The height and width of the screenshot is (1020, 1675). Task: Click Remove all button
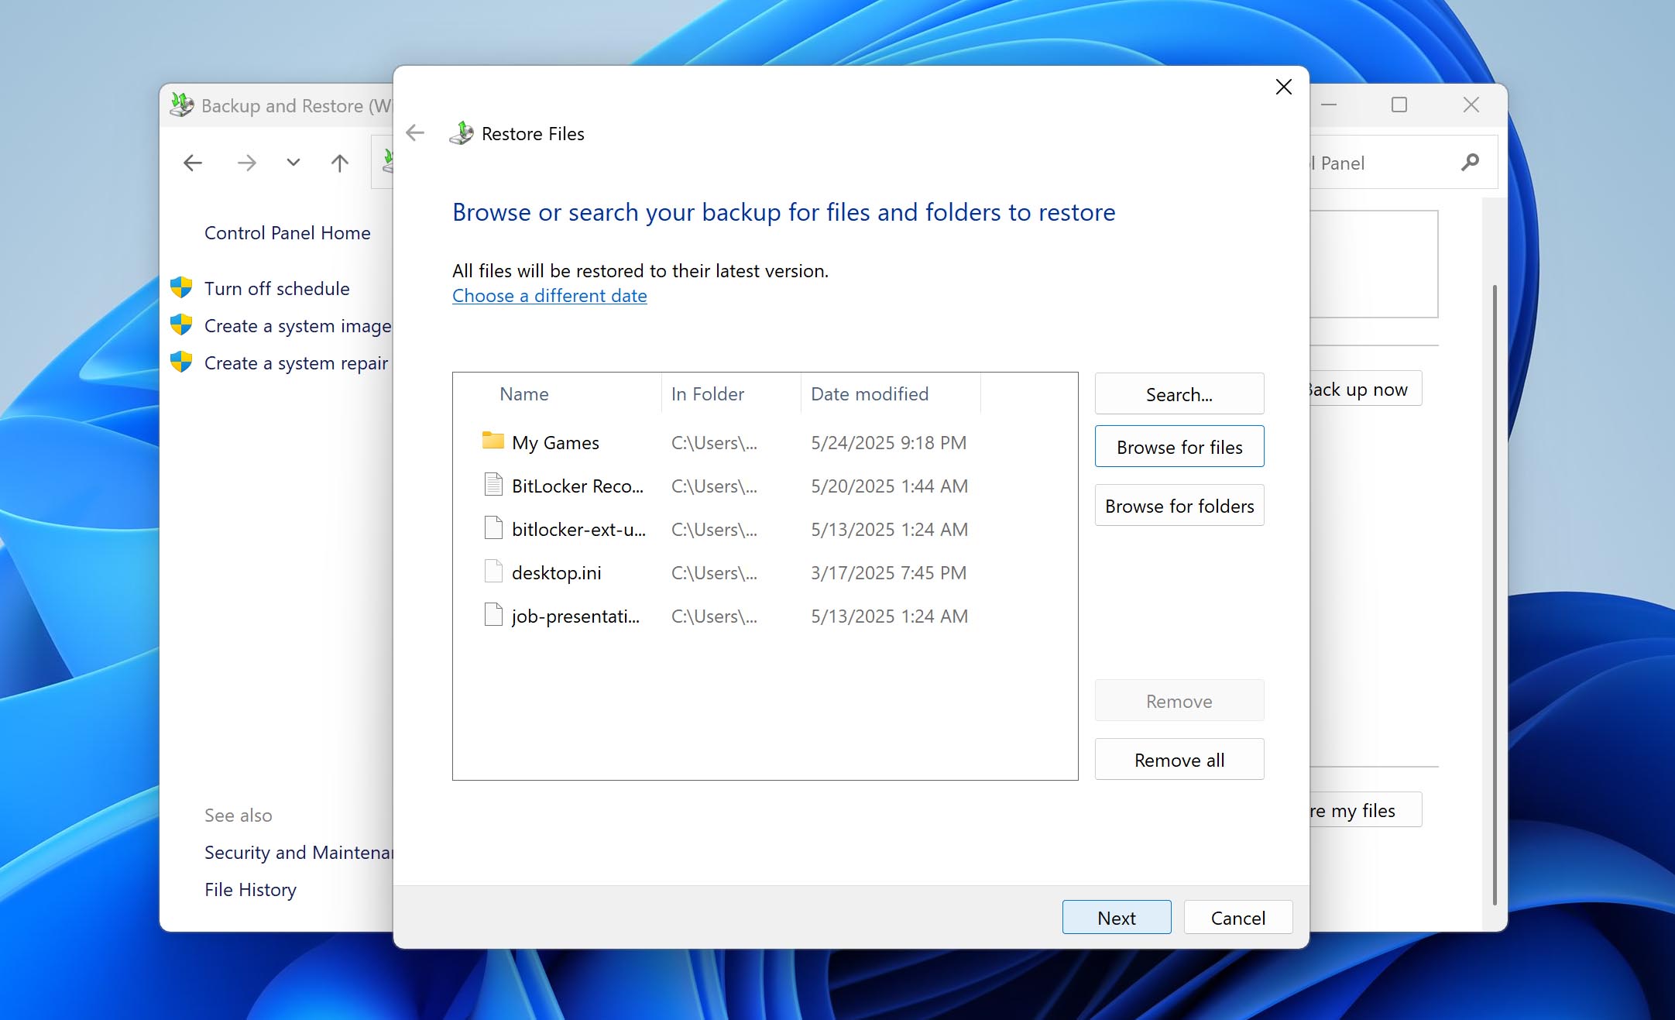[1179, 760]
